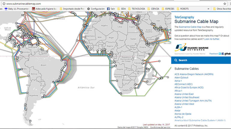Image resolution: width=231 pixels, height=129 pixels.
Task: Open Condiciones del servicio map link
Action: point(160,127)
